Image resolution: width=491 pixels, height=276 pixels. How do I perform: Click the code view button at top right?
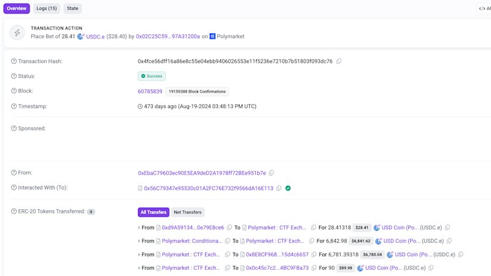(x=484, y=9)
